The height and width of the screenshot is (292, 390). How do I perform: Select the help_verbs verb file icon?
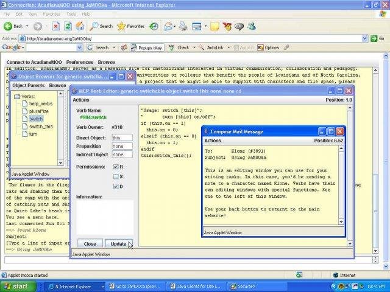tap(25, 103)
